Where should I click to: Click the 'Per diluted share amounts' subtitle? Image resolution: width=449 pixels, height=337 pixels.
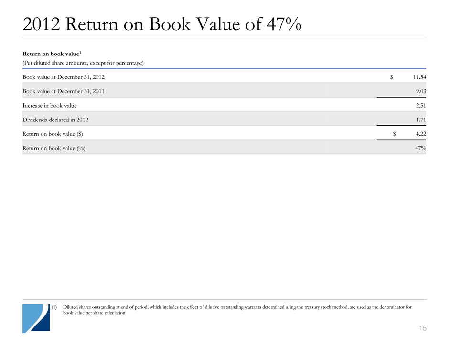(x=83, y=63)
